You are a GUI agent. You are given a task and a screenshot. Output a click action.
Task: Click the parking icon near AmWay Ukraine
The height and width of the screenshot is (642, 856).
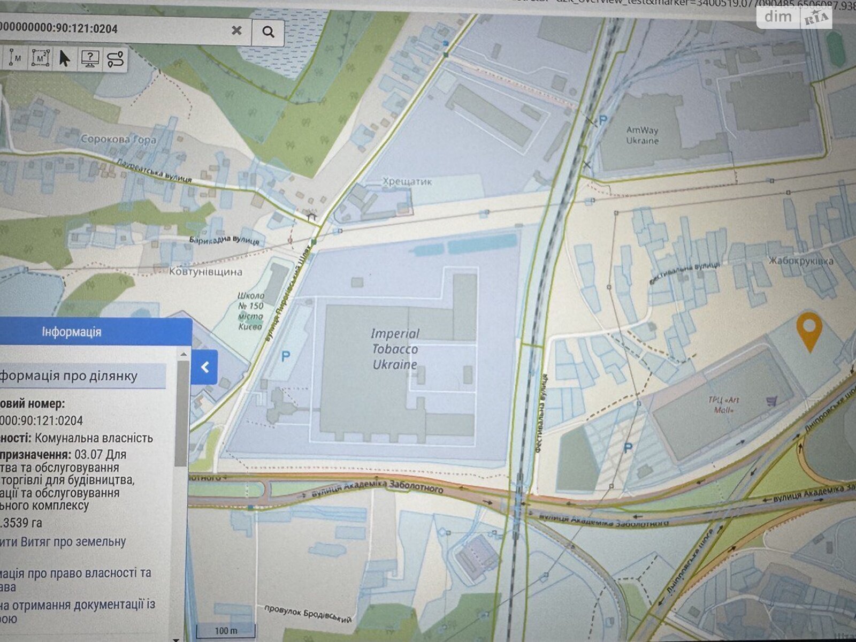point(603,121)
